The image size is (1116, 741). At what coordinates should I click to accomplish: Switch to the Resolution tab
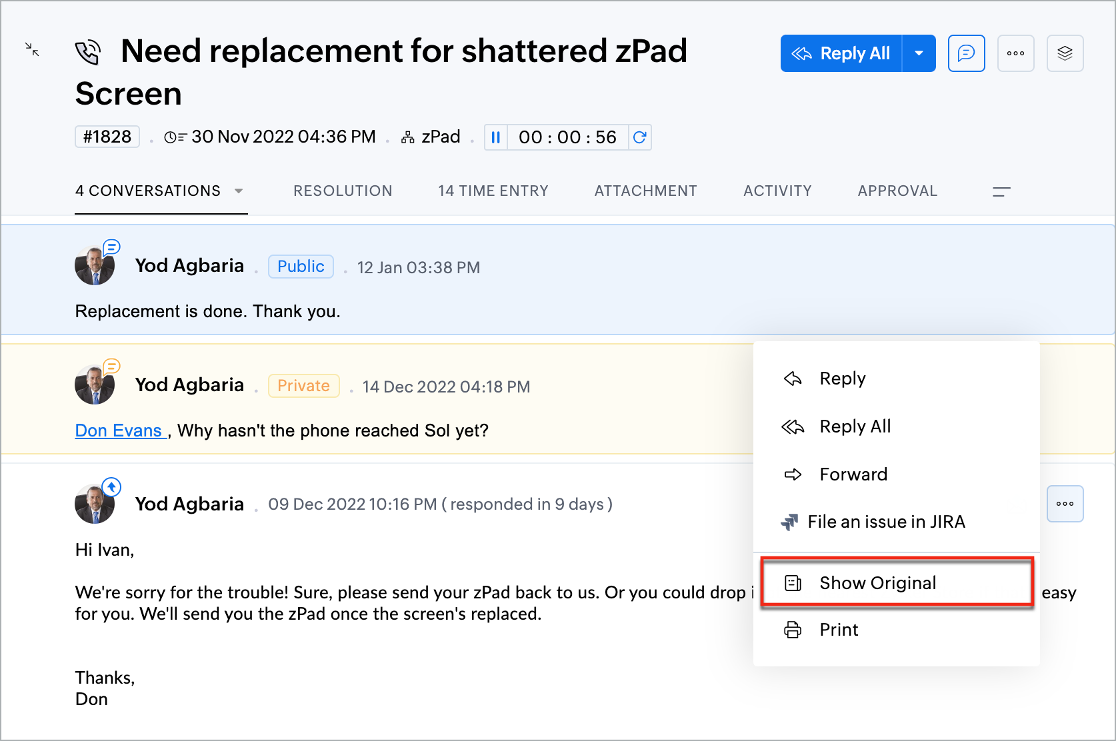click(x=343, y=191)
